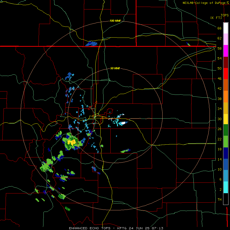This screenshot has width=230, height=230.
Task: Click the 34 legend value
Action: click(220, 109)
